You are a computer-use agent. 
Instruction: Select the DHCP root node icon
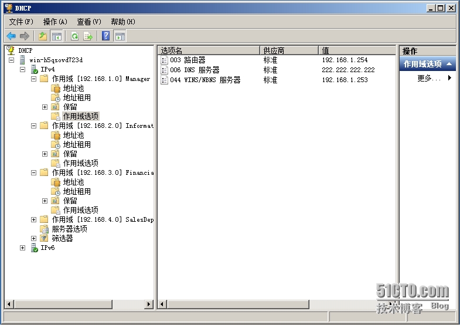click(11, 50)
